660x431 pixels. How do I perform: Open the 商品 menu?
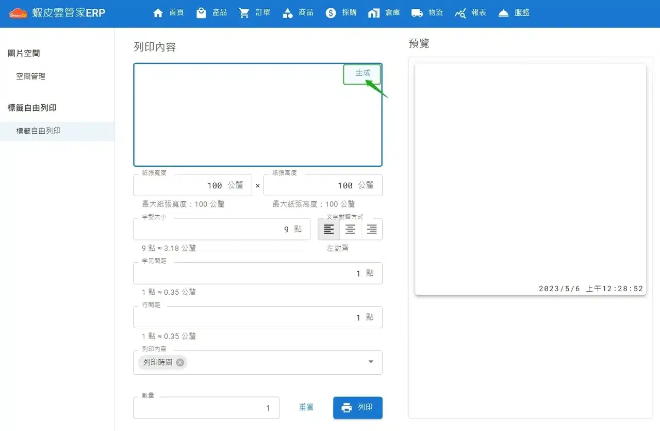point(298,13)
